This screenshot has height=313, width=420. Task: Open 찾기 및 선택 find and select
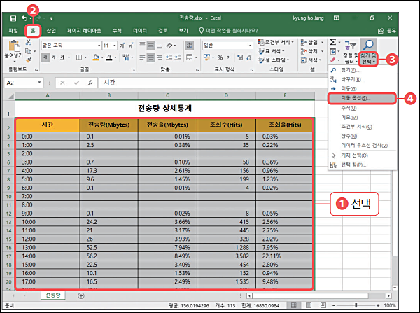pos(369,53)
